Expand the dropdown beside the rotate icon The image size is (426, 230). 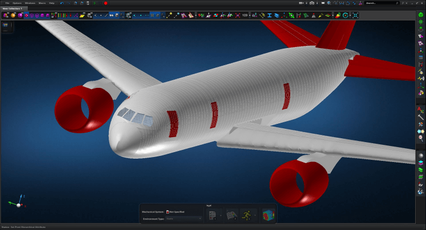point(350,15)
